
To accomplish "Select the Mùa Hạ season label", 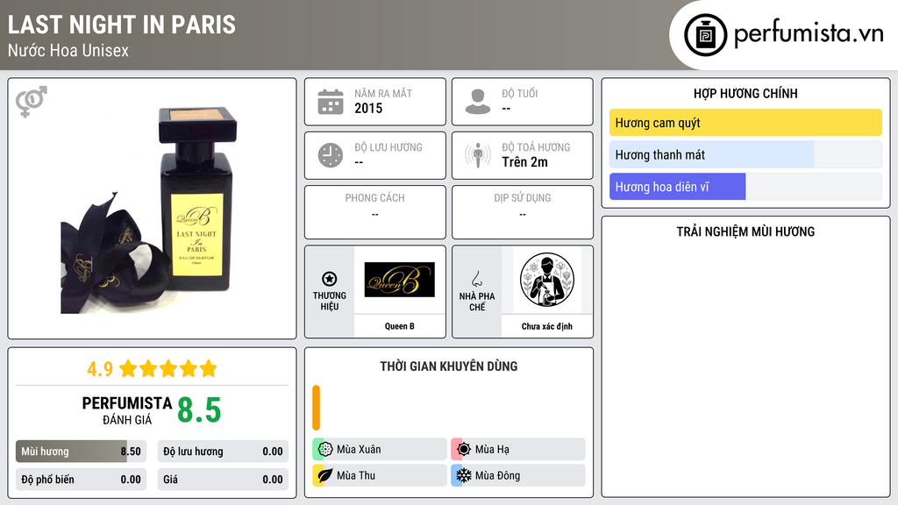I will (x=492, y=450).
